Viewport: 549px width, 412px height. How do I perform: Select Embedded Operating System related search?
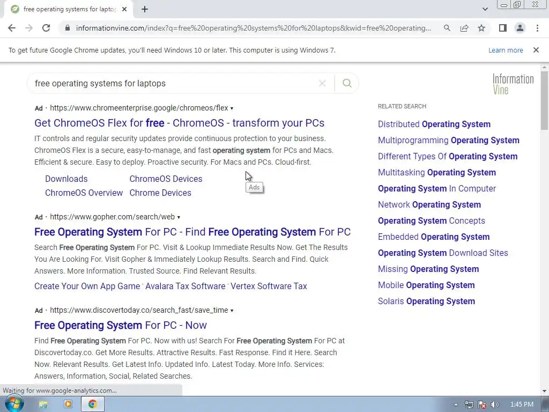click(x=434, y=237)
